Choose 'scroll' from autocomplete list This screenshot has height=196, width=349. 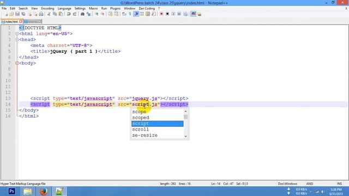(x=158, y=130)
